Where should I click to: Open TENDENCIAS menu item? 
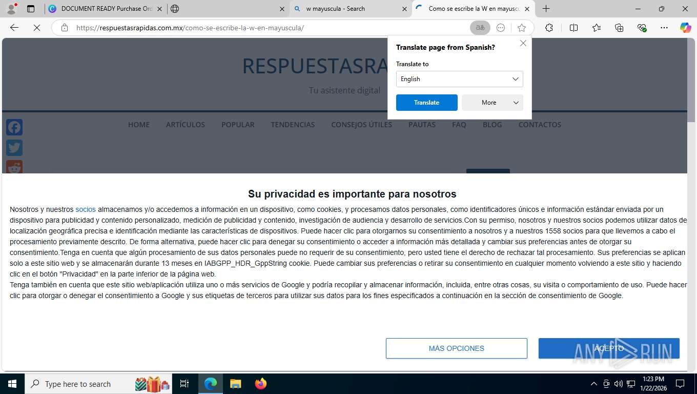[293, 125]
